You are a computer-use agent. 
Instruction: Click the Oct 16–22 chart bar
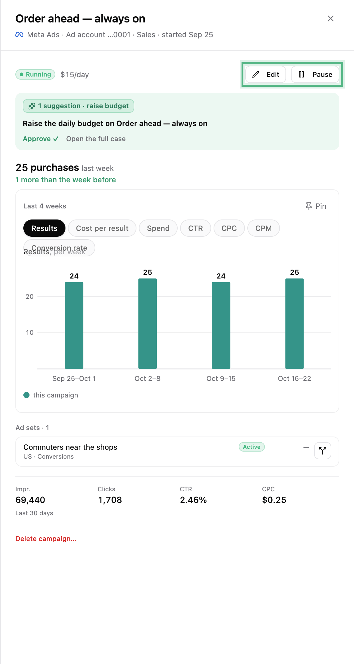click(x=294, y=323)
